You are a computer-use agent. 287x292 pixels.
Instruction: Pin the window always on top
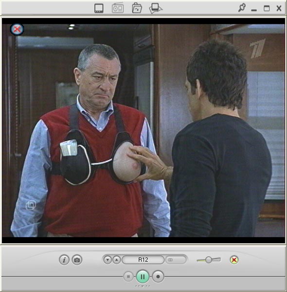pos(242,8)
